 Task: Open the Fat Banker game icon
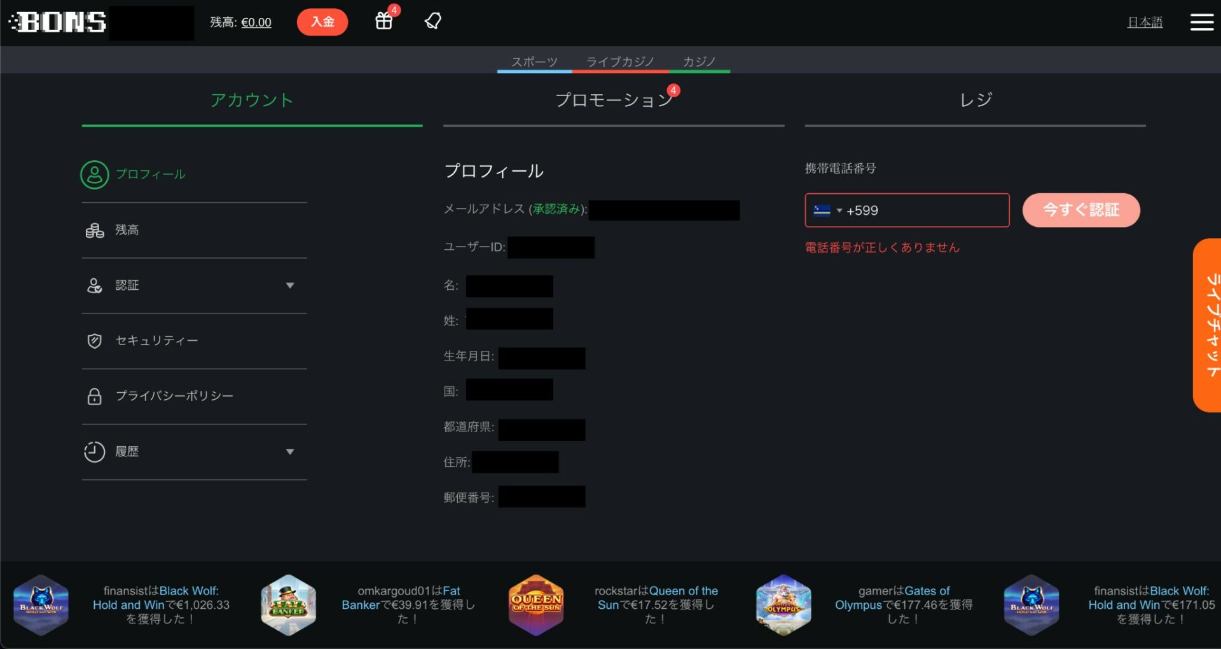[289, 605]
